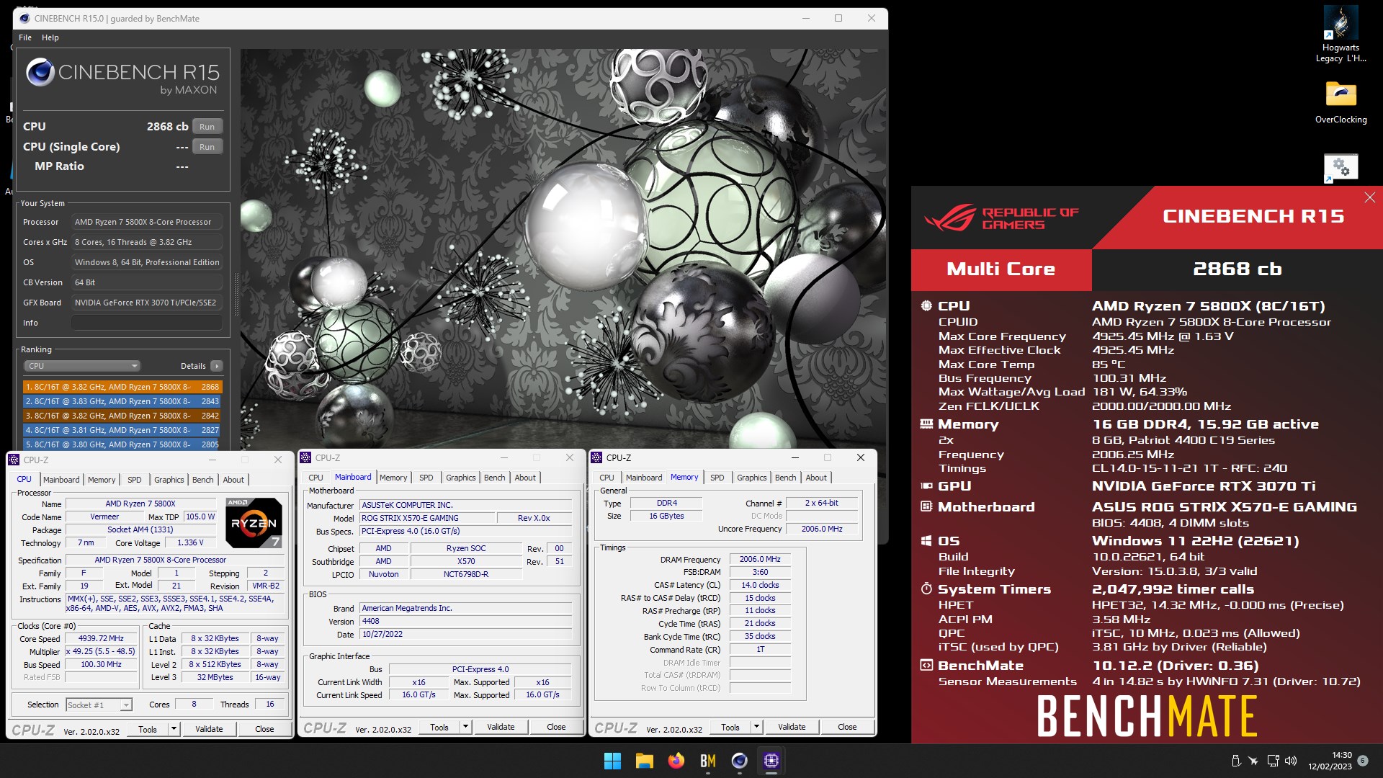Screen dimensions: 1383x778
Task: Click the ranking Details arrow button
Action: 216,366
